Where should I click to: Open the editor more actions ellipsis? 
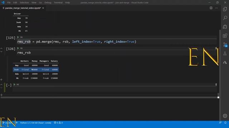click(x=216, y=8)
